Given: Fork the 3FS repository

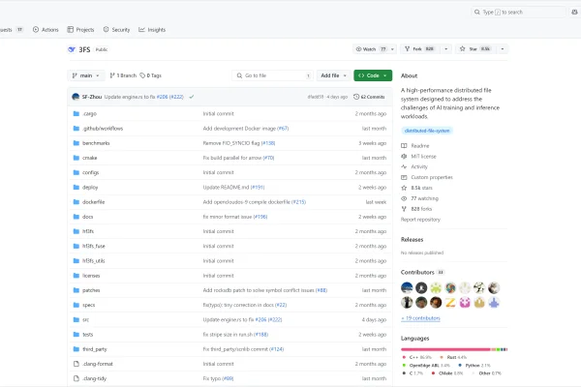Looking at the screenshot, I should click(420, 49).
